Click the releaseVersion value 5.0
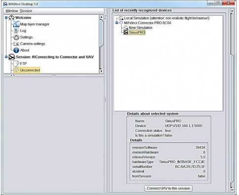Image resolution: width=239 pixels, height=195 pixels. [x=203, y=157]
